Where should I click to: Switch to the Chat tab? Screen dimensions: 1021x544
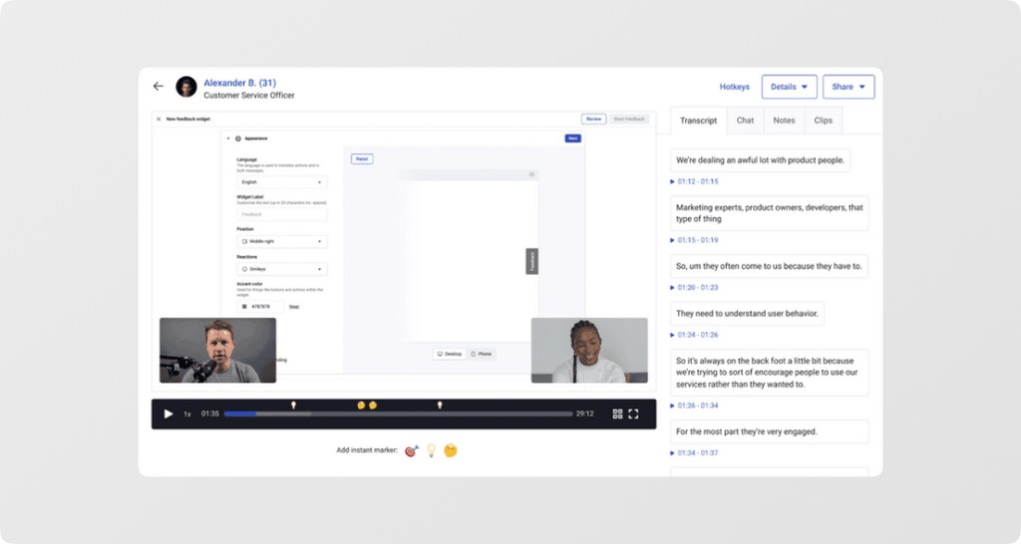[x=745, y=121]
